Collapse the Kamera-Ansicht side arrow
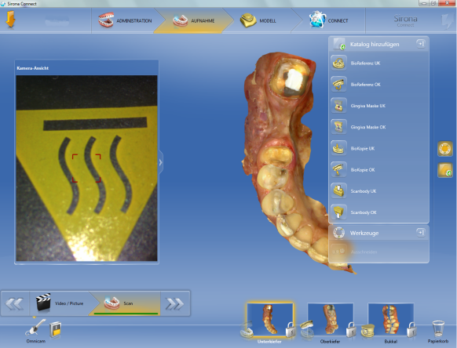 [x=160, y=163]
